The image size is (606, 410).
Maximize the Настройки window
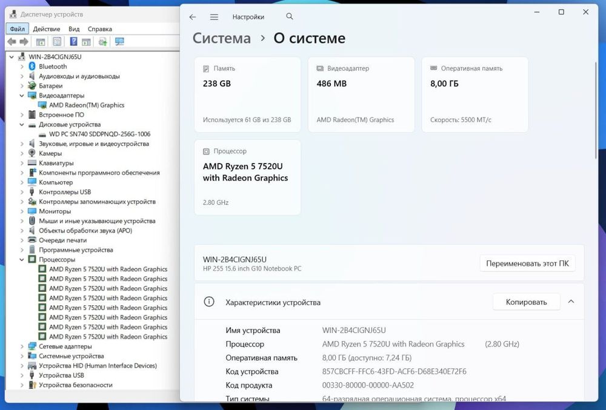(x=561, y=12)
